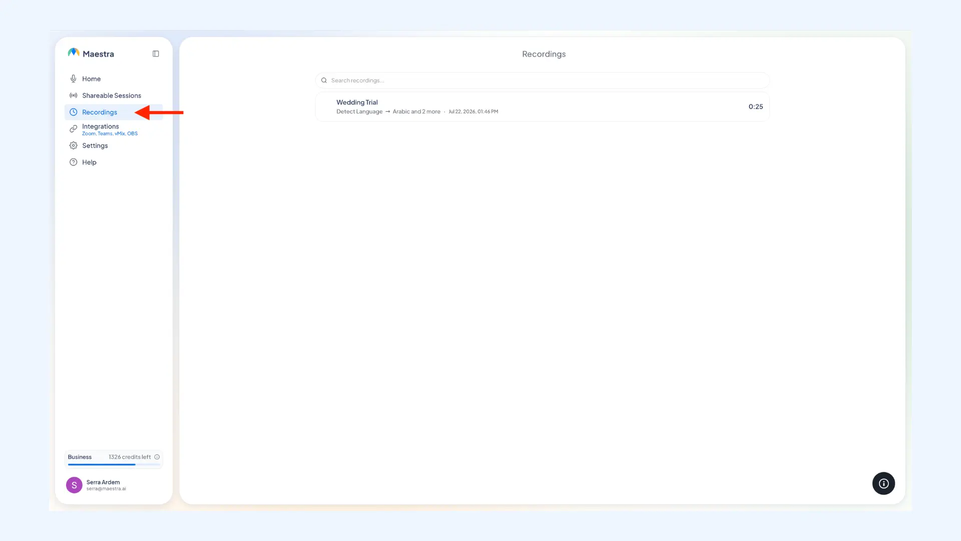Viewport: 961px width, 541px height.
Task: Click the credits info icon
Action: 157,457
